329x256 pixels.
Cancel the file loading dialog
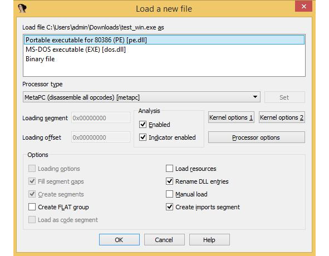click(164, 240)
